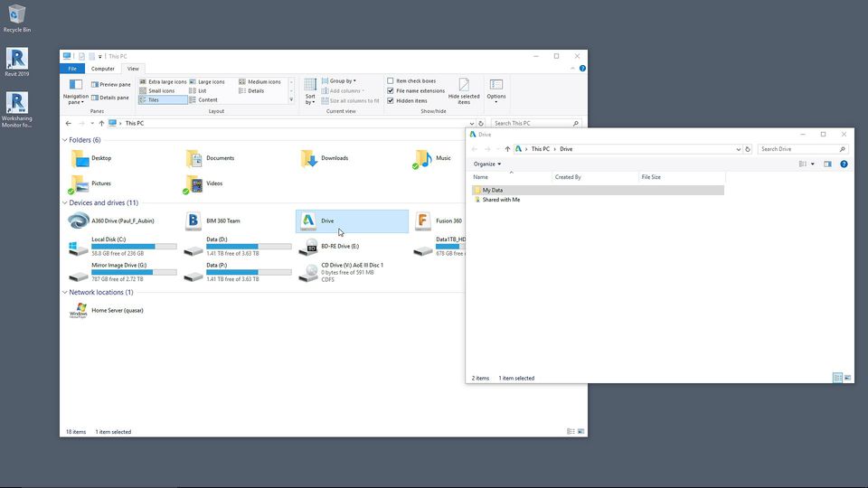Switch to the Computer tab
Image resolution: width=868 pixels, height=488 pixels.
(x=102, y=69)
